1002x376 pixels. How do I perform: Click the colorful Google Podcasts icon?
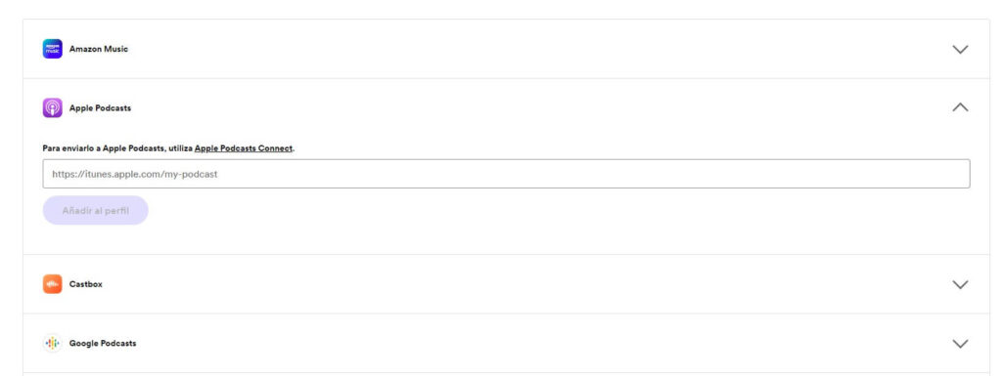[53, 343]
